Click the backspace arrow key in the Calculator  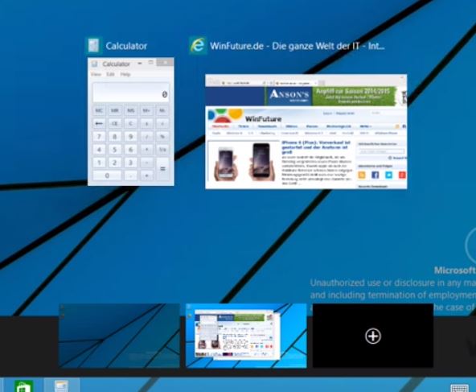point(99,123)
